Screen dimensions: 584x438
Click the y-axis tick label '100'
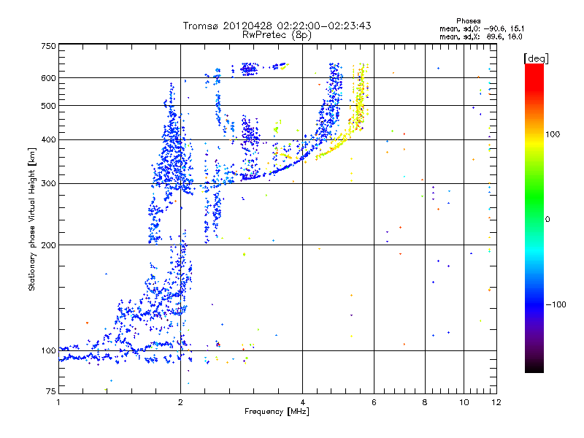pos(48,351)
